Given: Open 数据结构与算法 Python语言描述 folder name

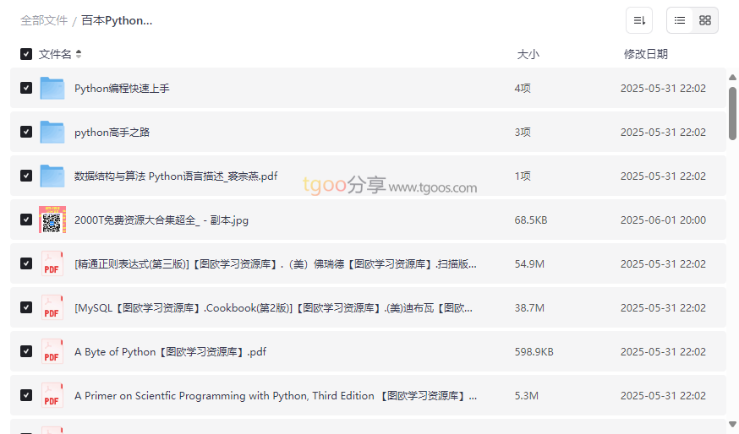Looking at the screenshot, I should tap(176, 176).
